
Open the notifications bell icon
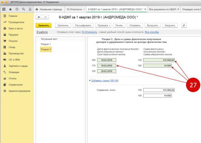pyautogui.click(x=29, y=9)
